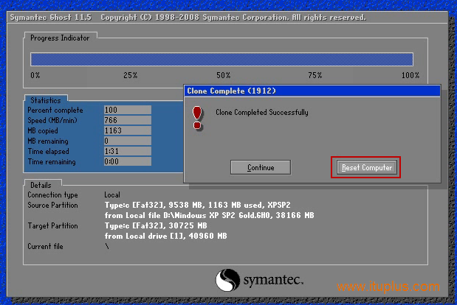457x305 pixels.
Task: Click the Target Partition label
Action: point(52,225)
